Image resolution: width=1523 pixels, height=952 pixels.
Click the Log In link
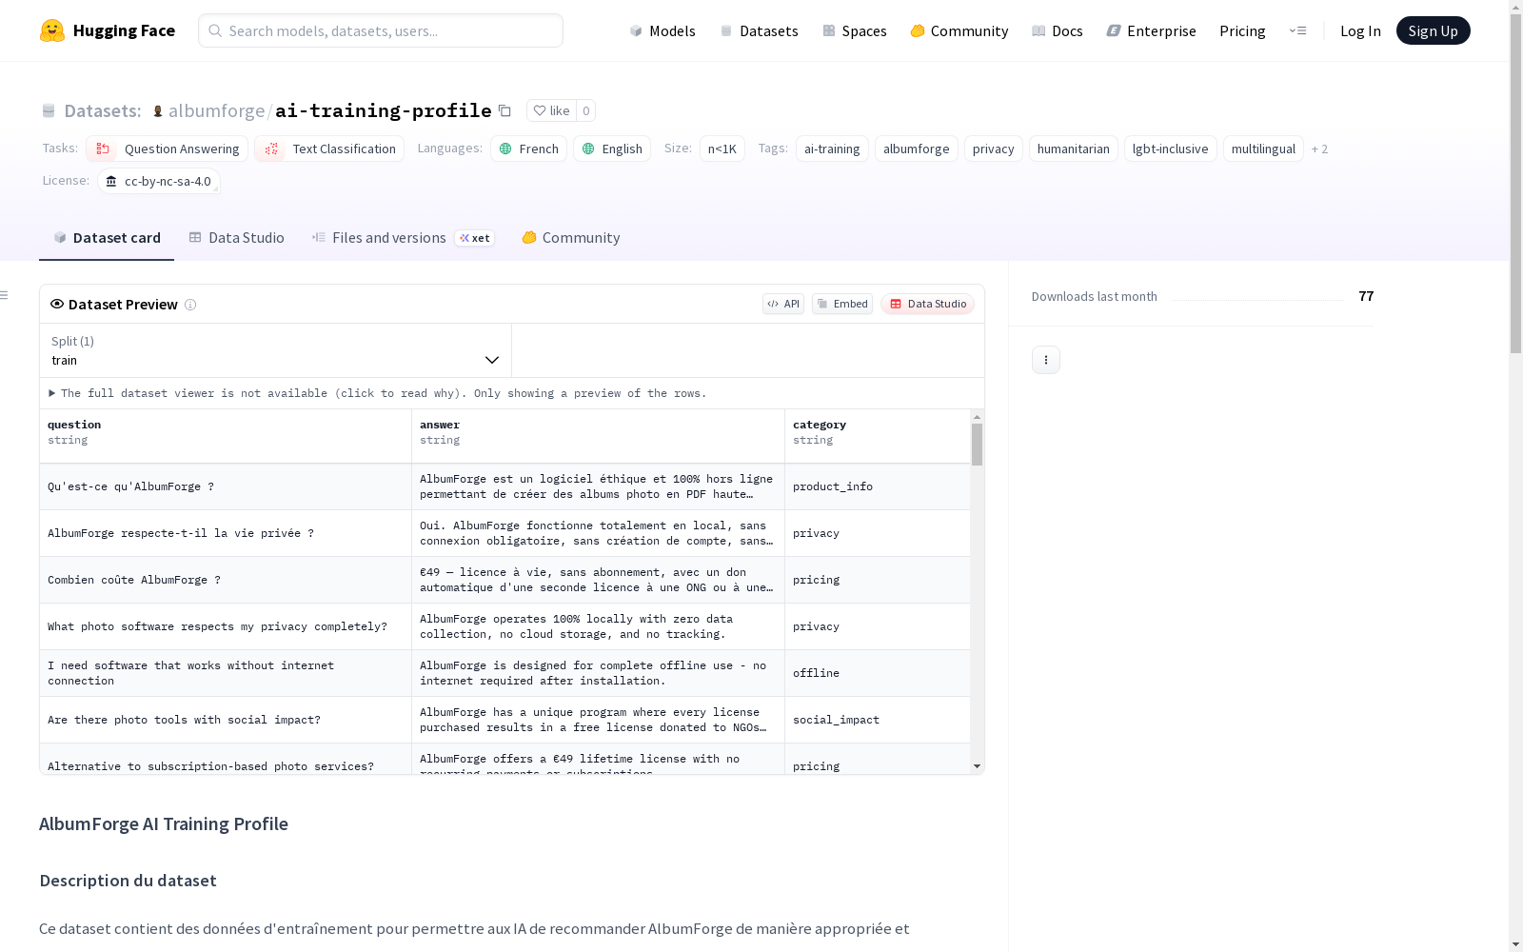click(1360, 30)
